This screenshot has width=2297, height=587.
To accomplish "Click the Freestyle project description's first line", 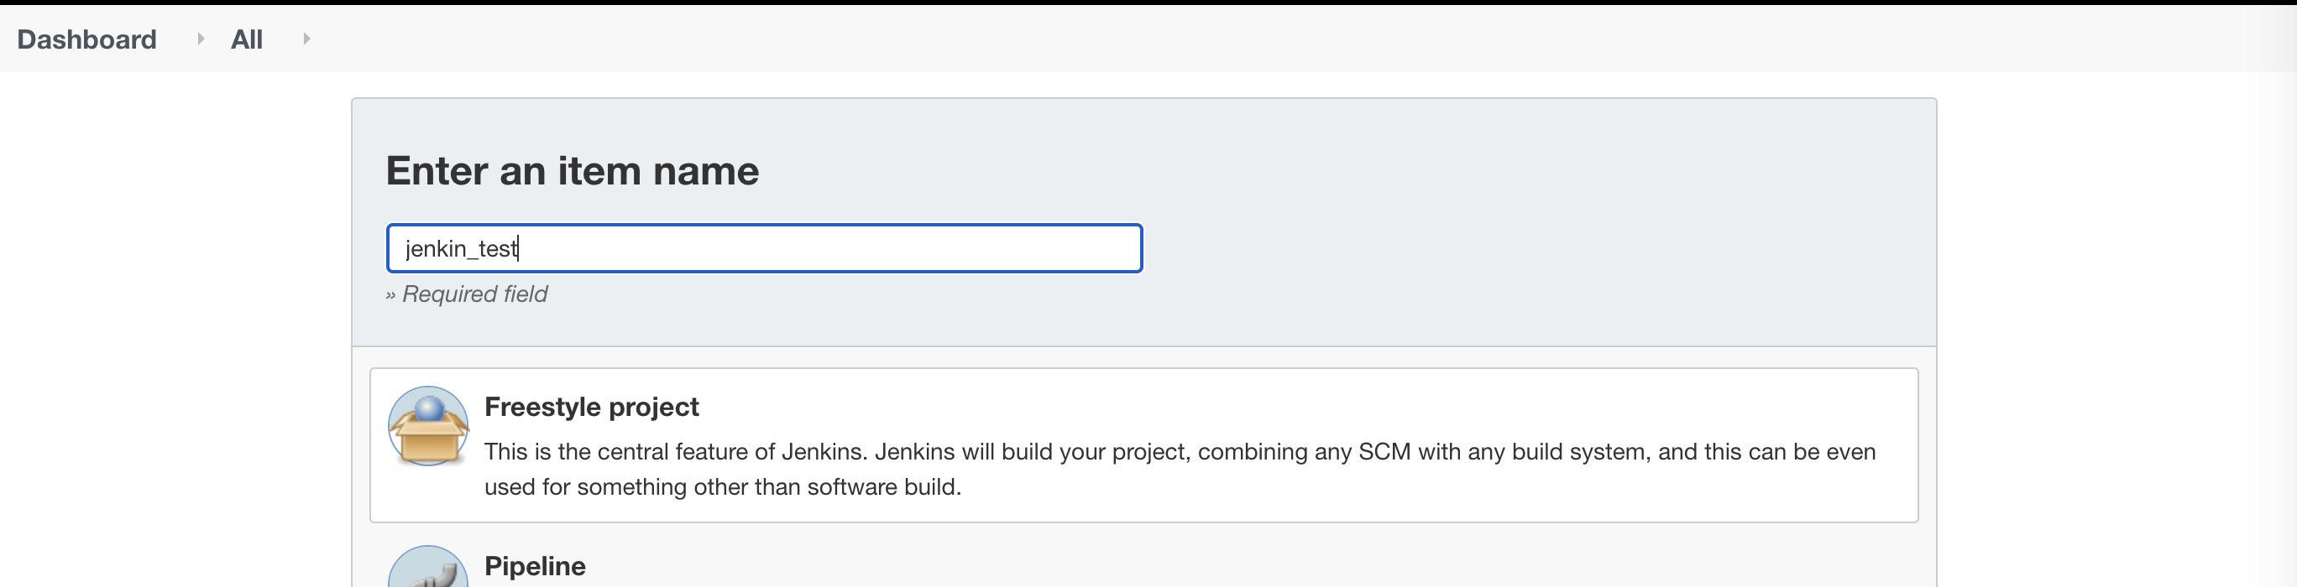I will (x=1179, y=452).
